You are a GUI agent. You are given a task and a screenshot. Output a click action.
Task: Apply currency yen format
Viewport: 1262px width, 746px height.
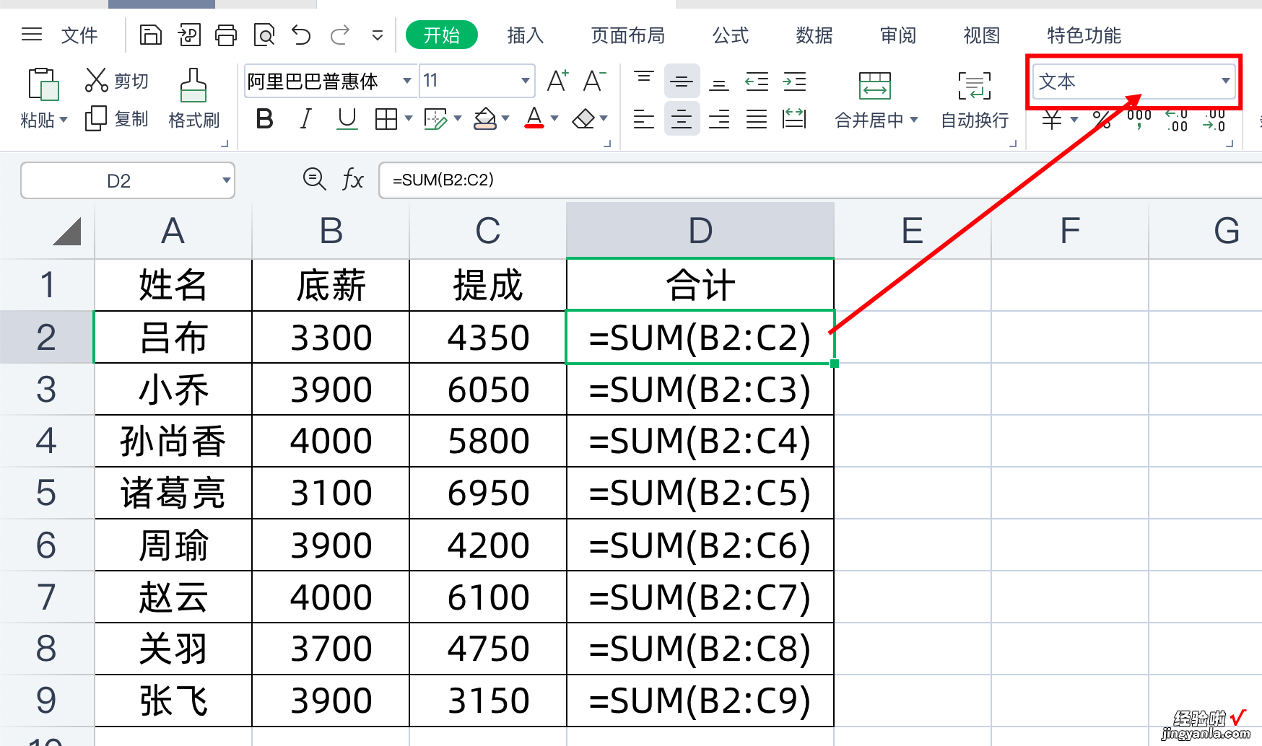coord(1053,120)
